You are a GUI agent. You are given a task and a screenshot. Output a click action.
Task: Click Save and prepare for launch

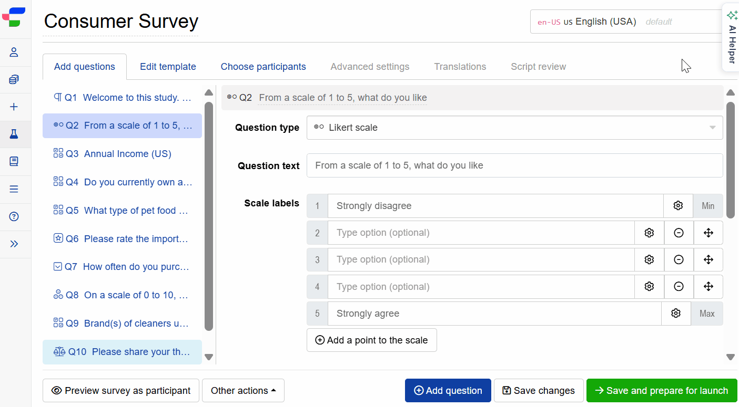pyautogui.click(x=661, y=390)
